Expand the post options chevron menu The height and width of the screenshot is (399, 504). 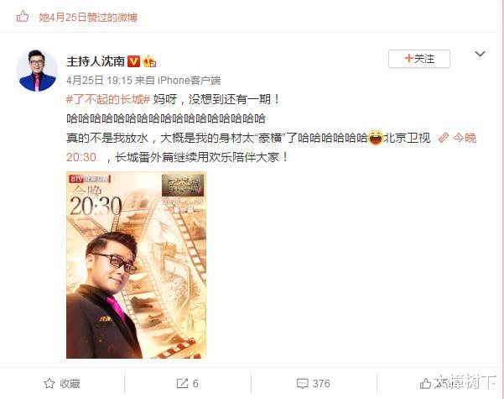pos(480,54)
